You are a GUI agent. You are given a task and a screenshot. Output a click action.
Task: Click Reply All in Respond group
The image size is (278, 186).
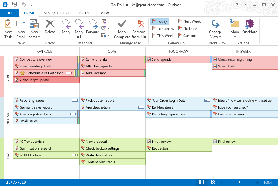79,29
